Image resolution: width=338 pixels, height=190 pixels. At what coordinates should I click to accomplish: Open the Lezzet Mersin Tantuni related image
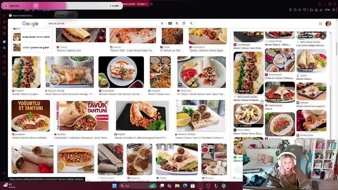click(x=311, y=61)
